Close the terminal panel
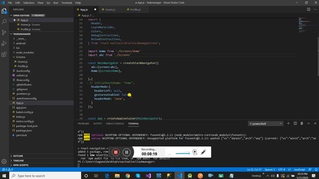The height and width of the screenshot is (179, 319). [x=315, y=123]
